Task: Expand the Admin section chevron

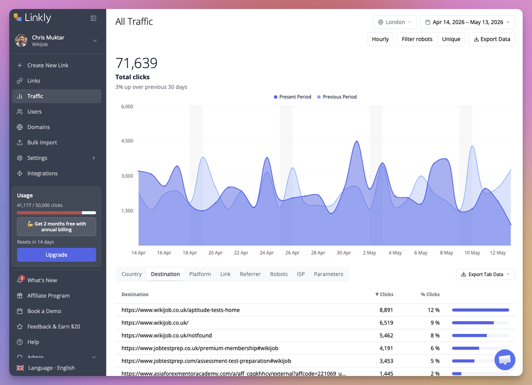Action: (x=94, y=357)
